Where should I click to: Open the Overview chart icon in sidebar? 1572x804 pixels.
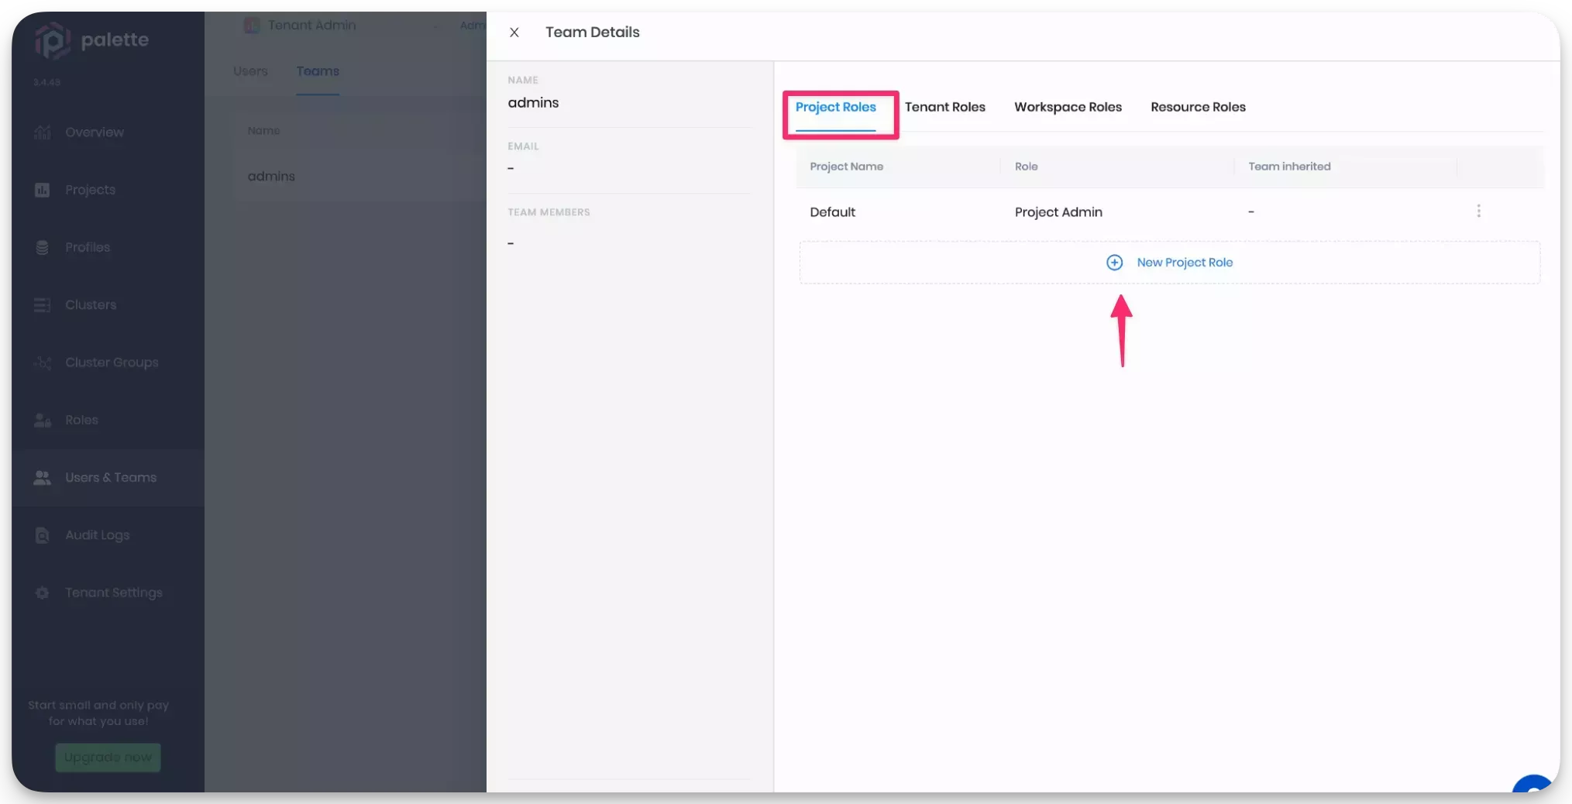coord(43,132)
